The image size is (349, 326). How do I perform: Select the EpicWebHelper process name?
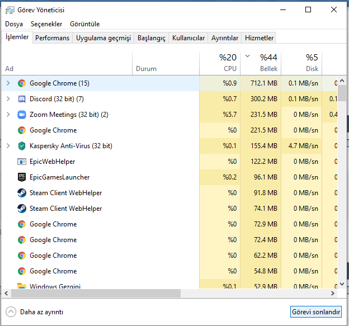pos(53,162)
